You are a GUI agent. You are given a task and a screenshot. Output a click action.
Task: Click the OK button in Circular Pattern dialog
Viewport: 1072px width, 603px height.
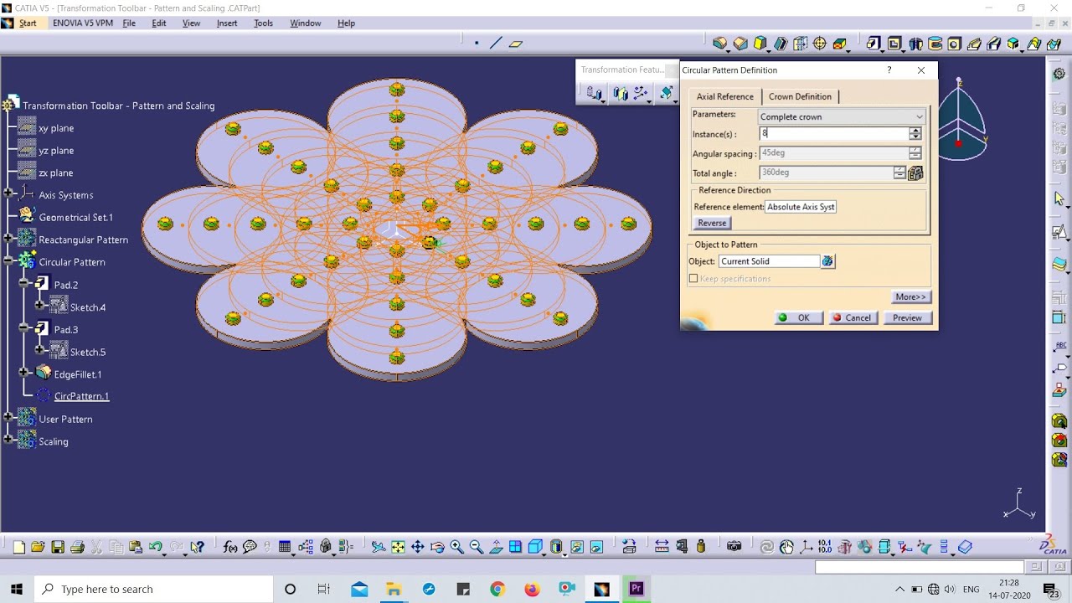pyautogui.click(x=797, y=317)
